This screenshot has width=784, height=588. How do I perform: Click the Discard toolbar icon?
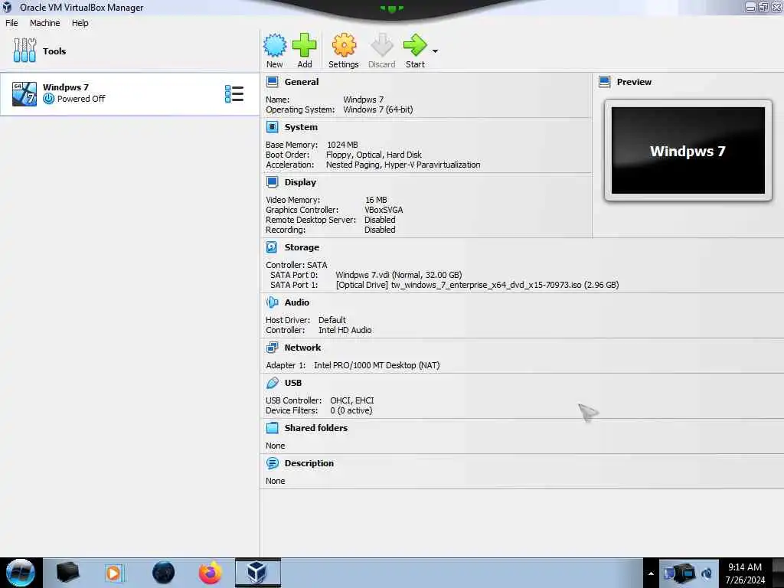381,45
